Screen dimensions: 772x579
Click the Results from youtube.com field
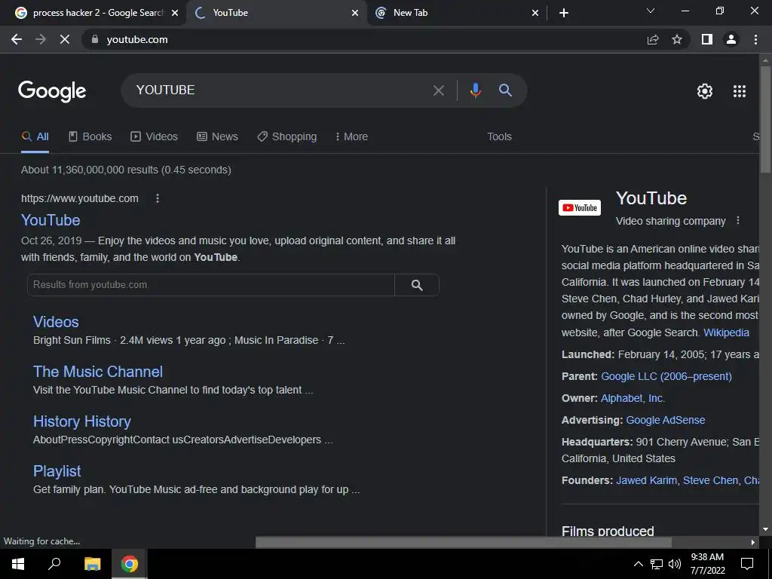(x=211, y=285)
